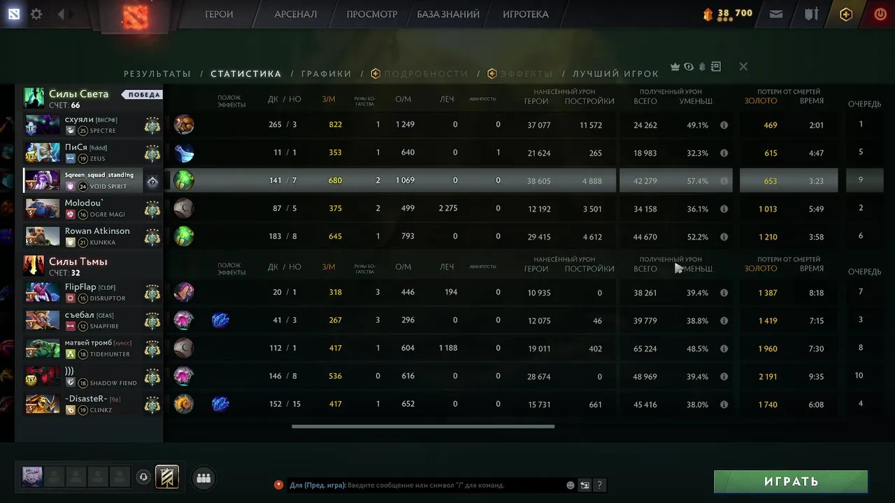
Task: Show Spectre damage reduction info icon
Action: click(724, 125)
